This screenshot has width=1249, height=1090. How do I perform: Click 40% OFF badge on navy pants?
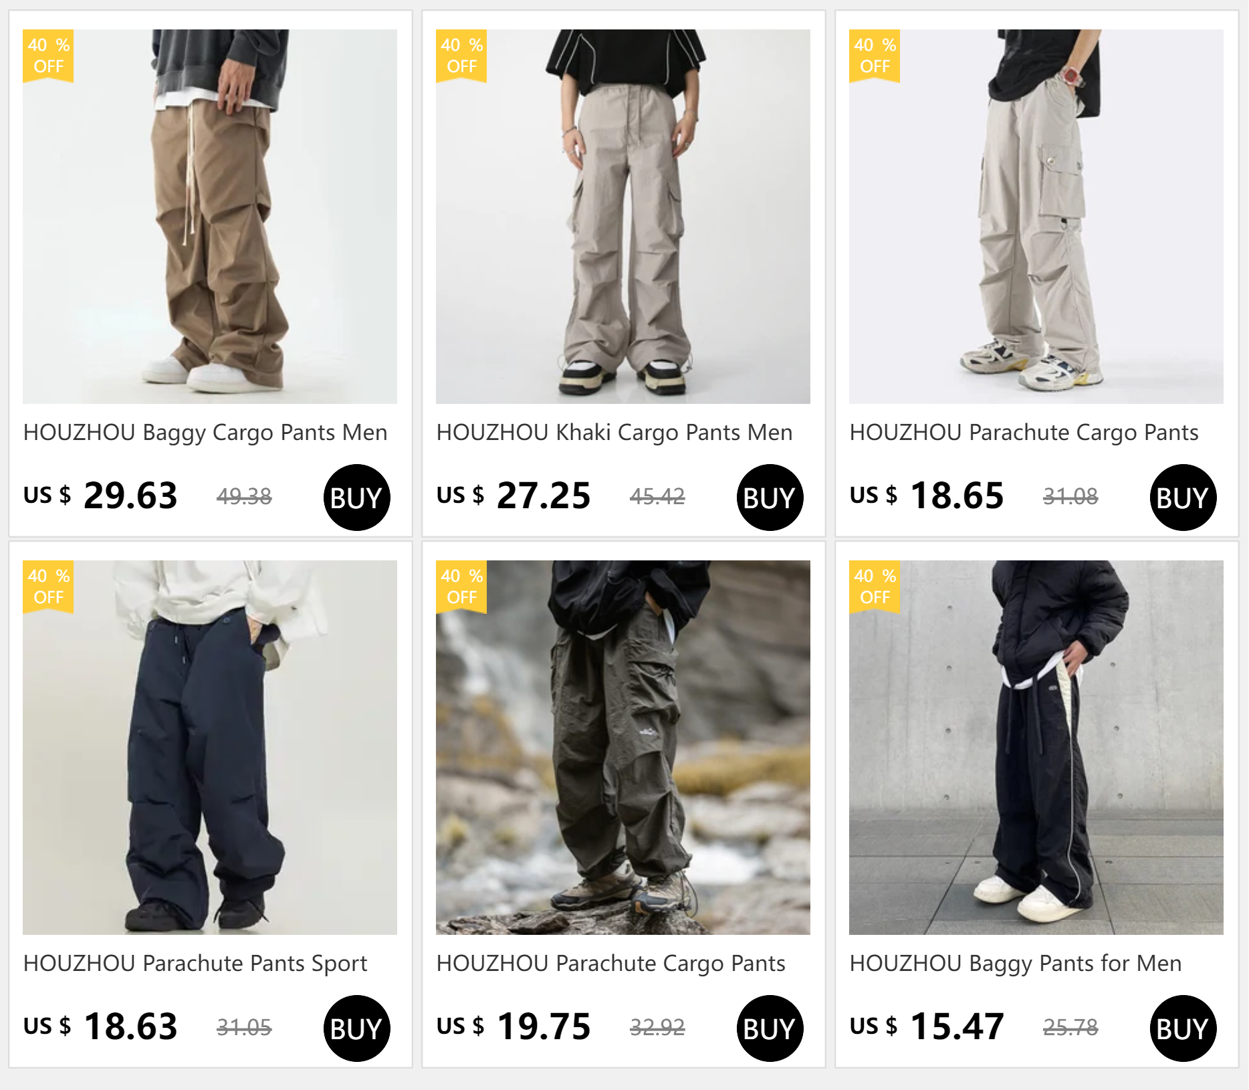point(48,586)
